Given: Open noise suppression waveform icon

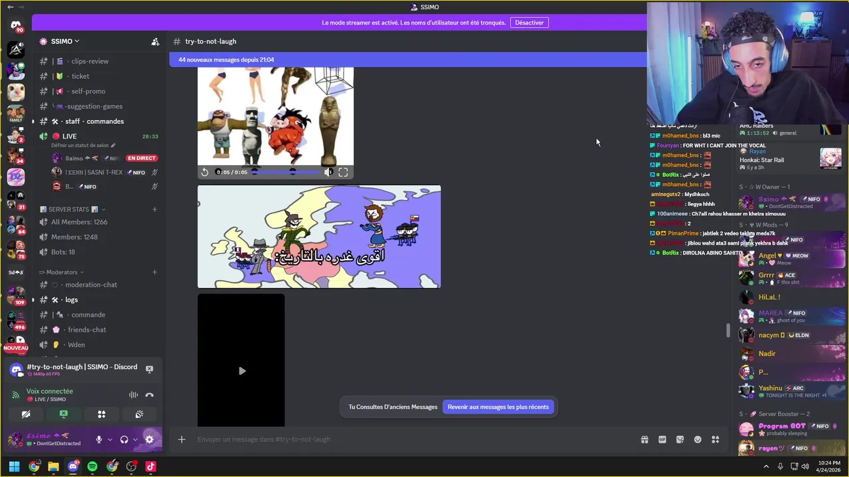Looking at the screenshot, I should (133, 395).
